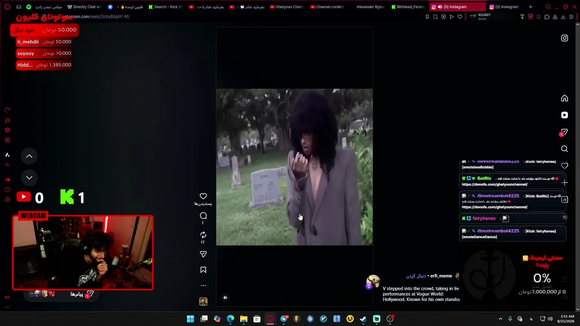Open the Opera GX sidebar clock history icon
The width and height of the screenshot is (580, 326).
[x=7, y=189]
